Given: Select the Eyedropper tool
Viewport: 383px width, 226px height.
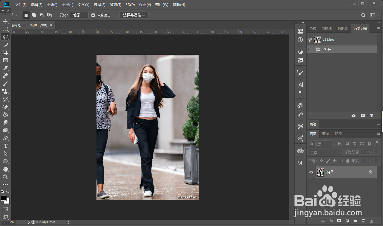Looking at the screenshot, I should tap(5, 68).
